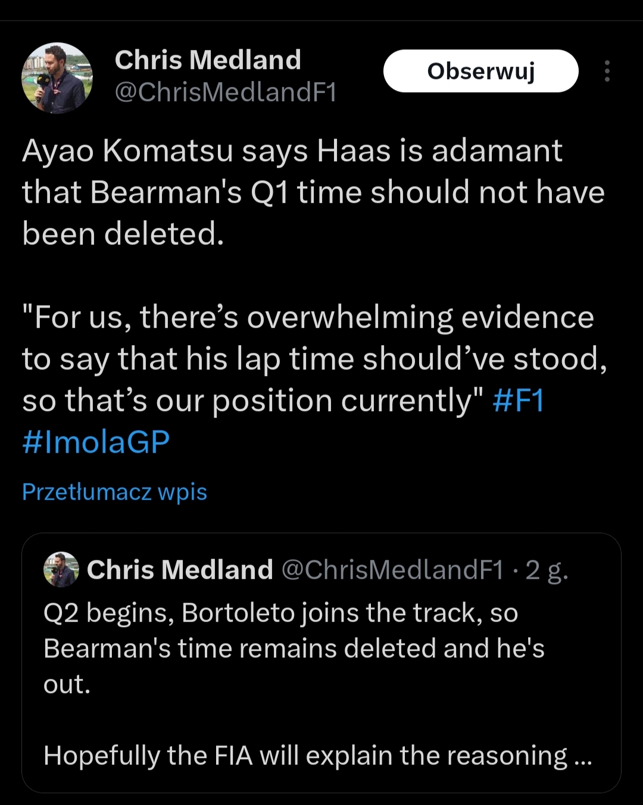Click @ChrisMedlandF1 handle in quoted post
The height and width of the screenshot is (805, 643).
[x=392, y=569]
